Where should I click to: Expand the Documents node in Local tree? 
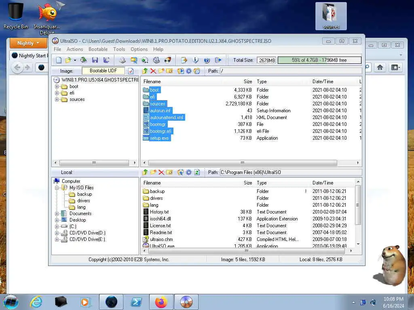tap(57, 214)
